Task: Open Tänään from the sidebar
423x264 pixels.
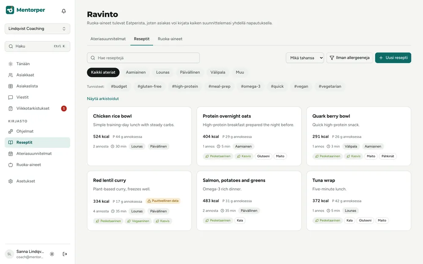Action: tap(38, 64)
